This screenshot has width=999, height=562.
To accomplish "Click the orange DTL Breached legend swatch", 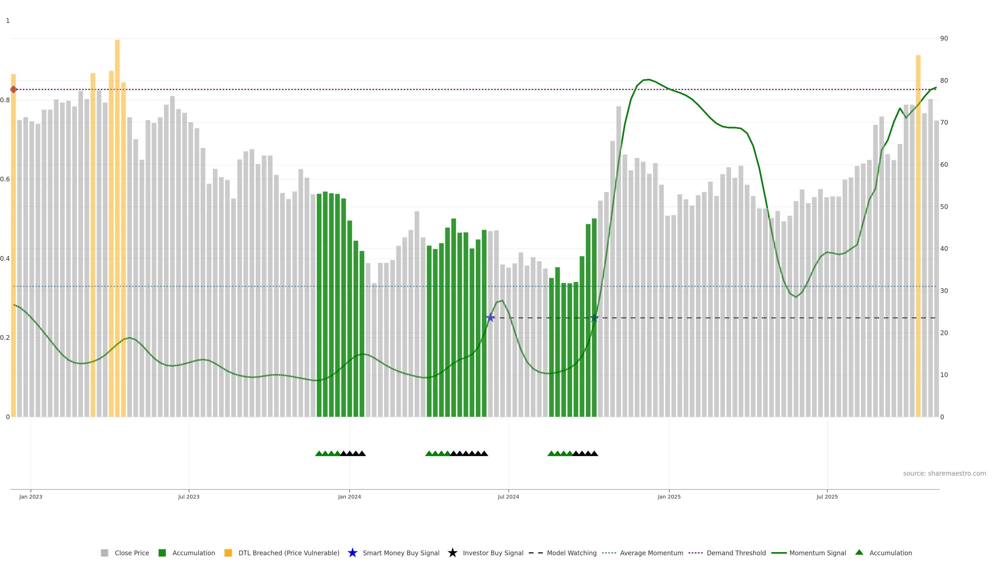I will click(228, 553).
